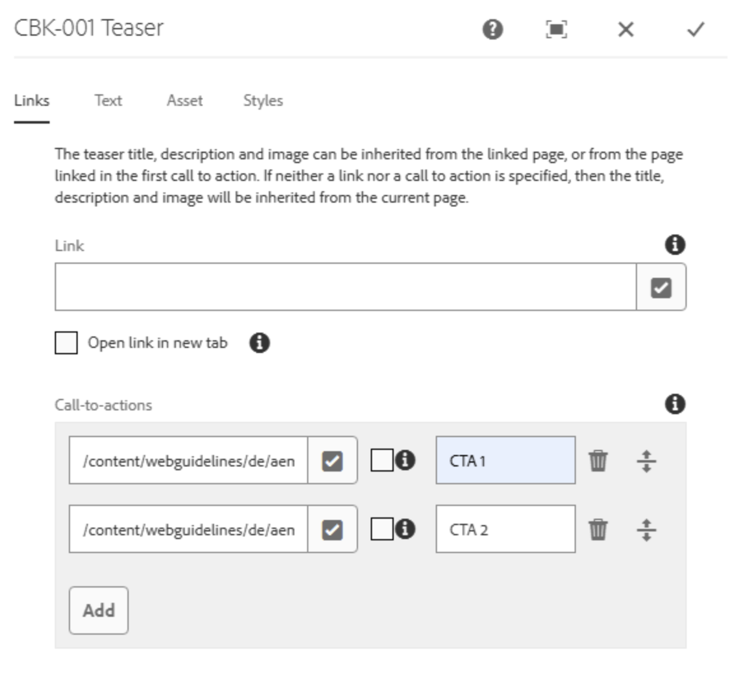Click the reorder handle for CTA 2 row
Screen dimensions: 739x678
[646, 529]
